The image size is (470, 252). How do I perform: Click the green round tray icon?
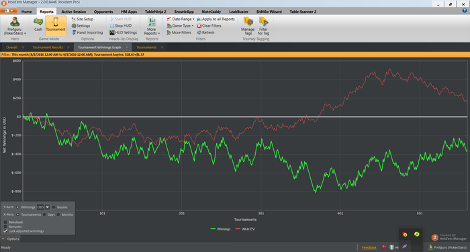point(417,234)
